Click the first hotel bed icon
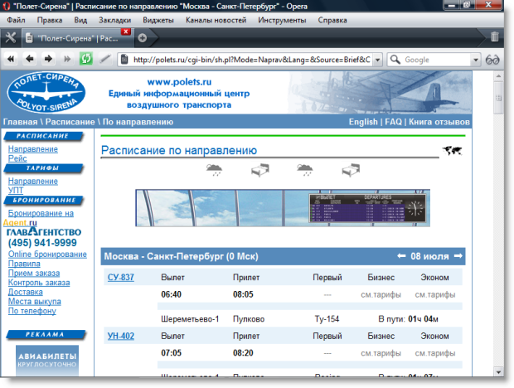514x388 pixels. point(260,170)
